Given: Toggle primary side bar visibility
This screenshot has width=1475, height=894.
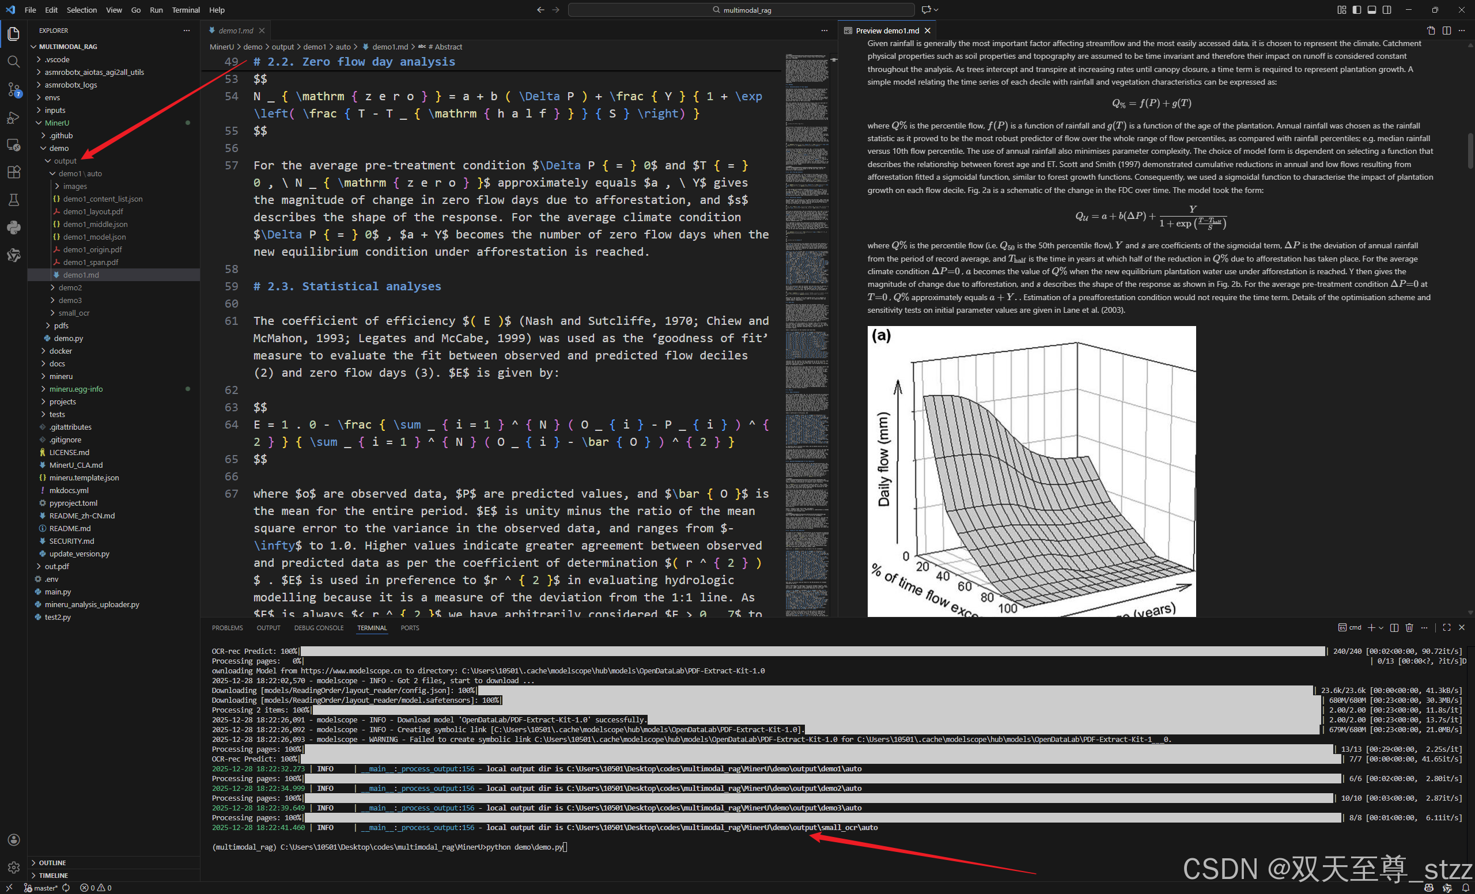Looking at the screenshot, I should (1356, 10).
